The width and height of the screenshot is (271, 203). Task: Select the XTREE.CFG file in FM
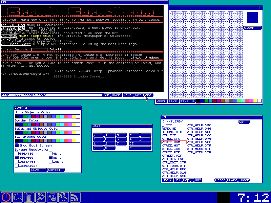(170, 139)
